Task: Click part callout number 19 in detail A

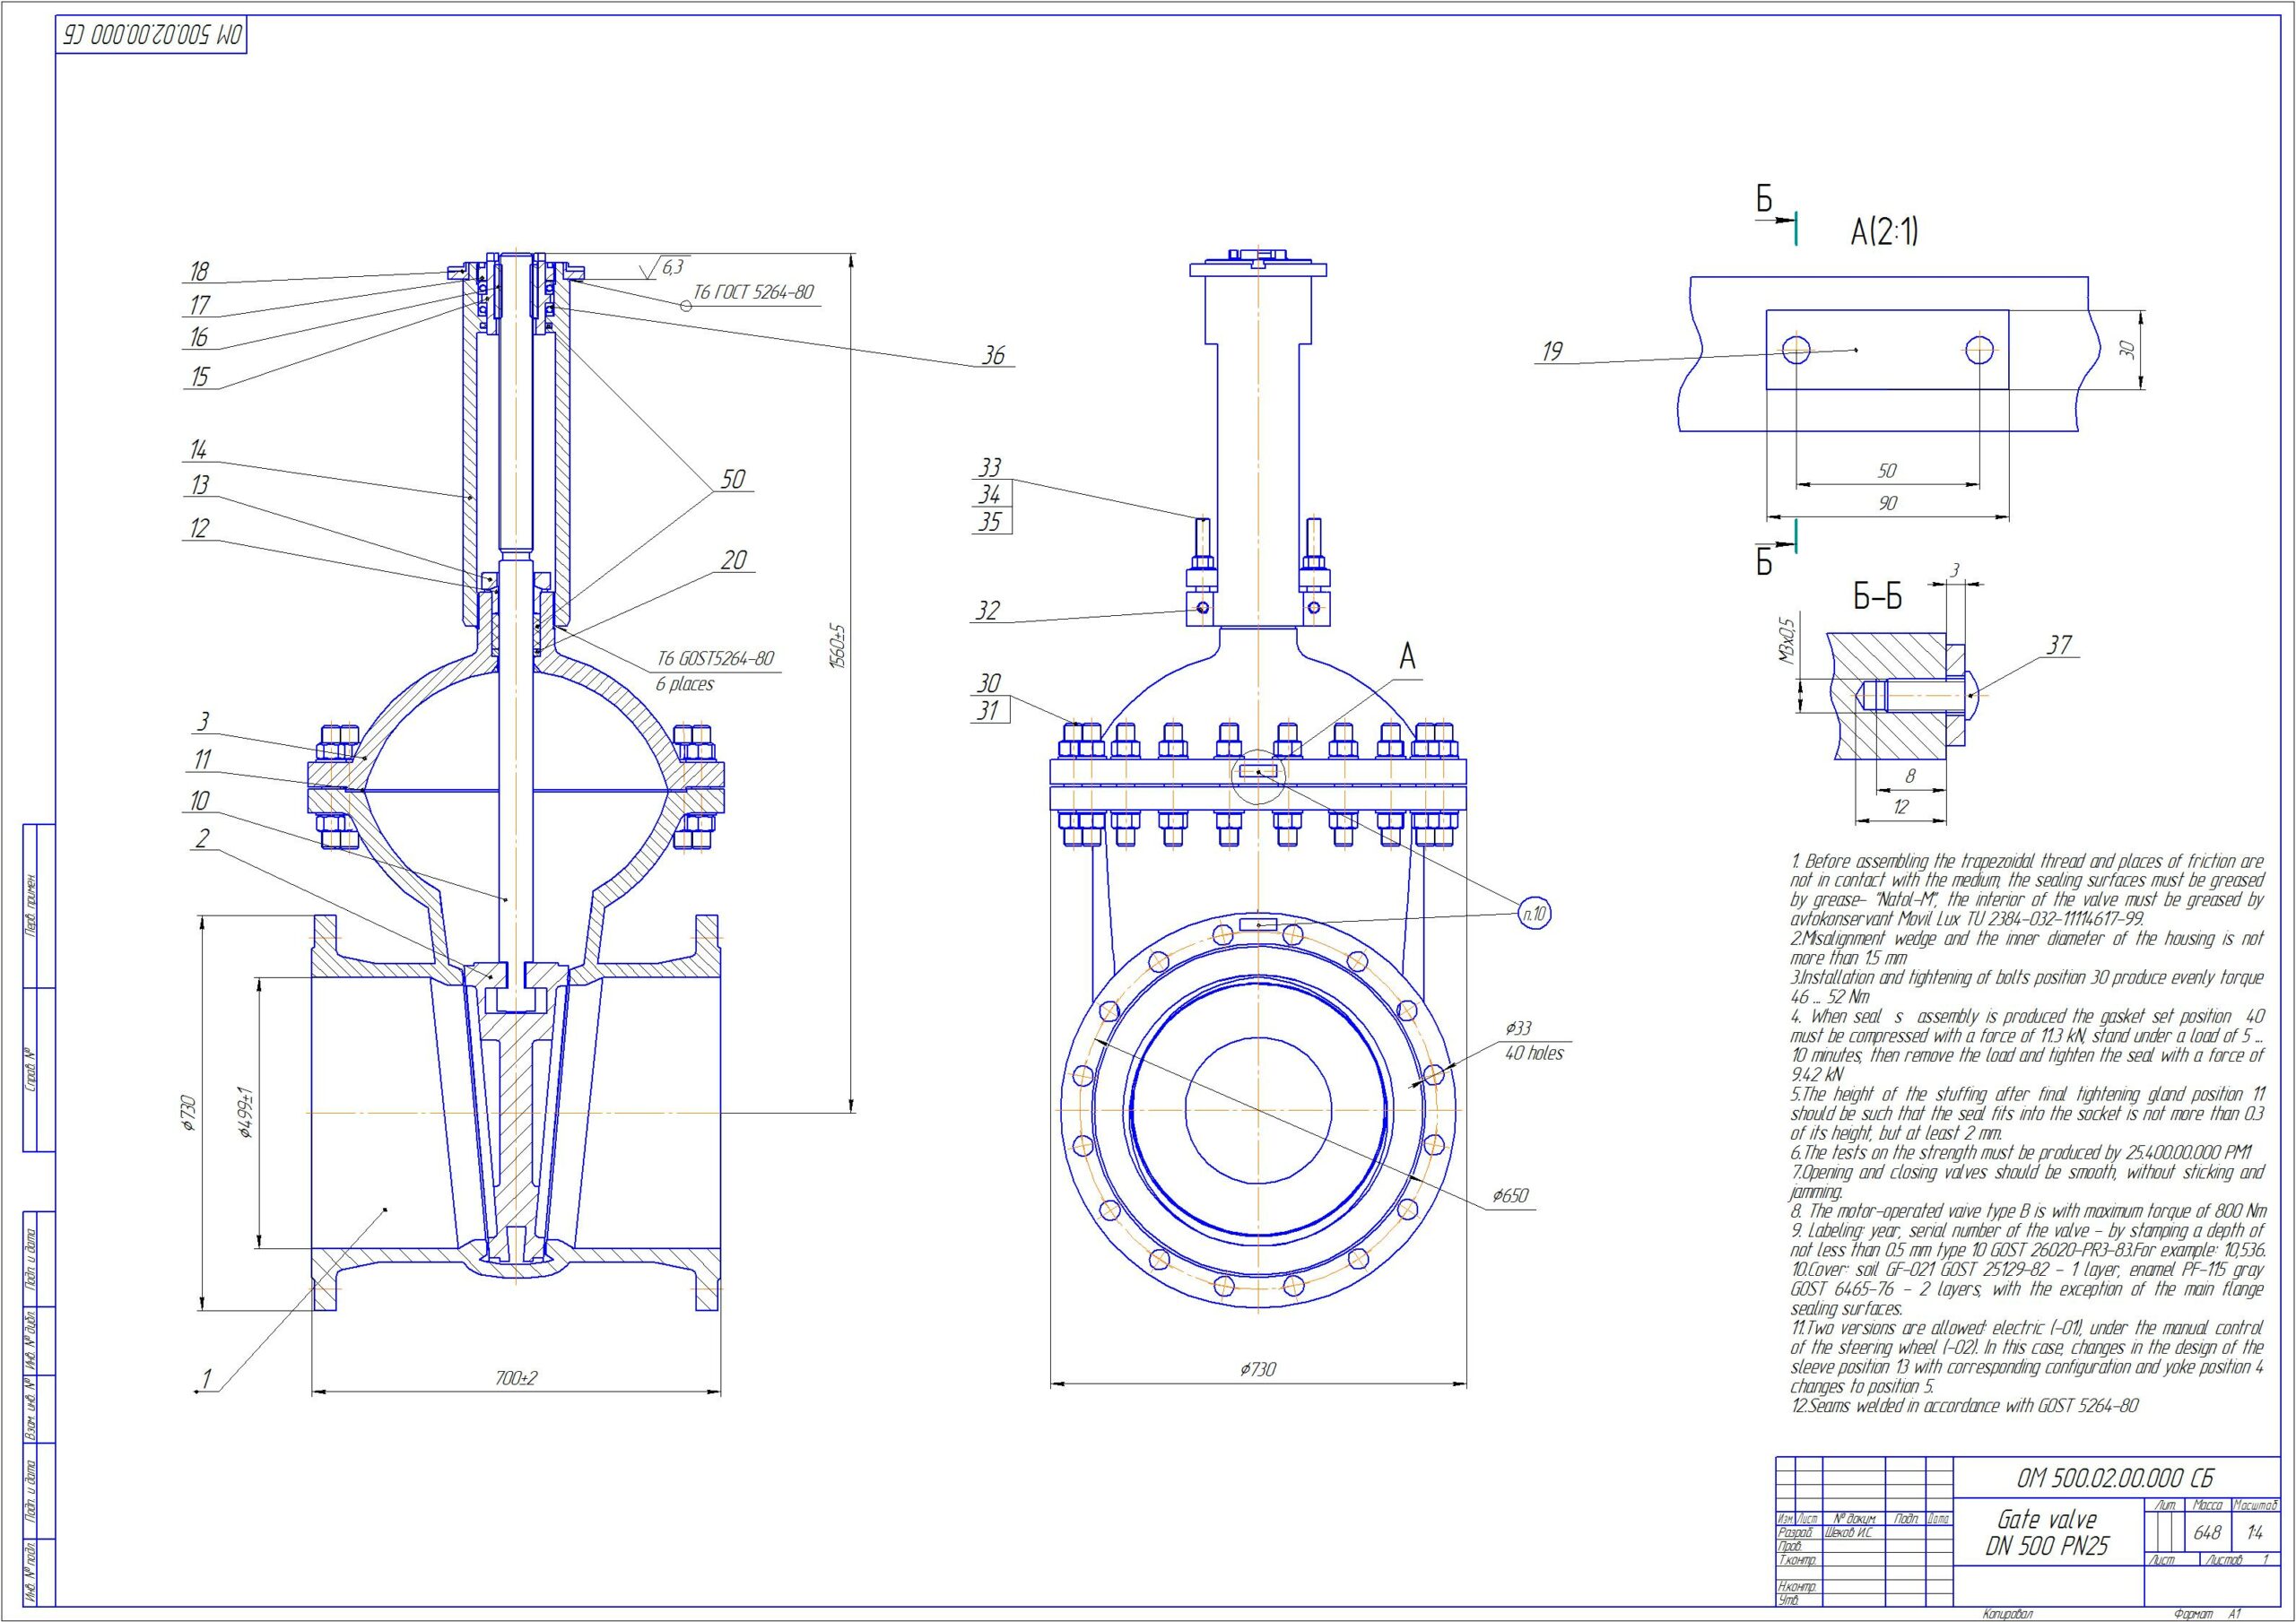Action: [x=1552, y=351]
